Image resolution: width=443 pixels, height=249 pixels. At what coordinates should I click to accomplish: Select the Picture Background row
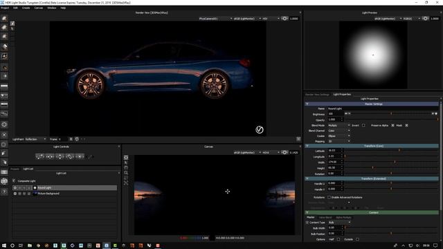pyautogui.click(x=64, y=194)
